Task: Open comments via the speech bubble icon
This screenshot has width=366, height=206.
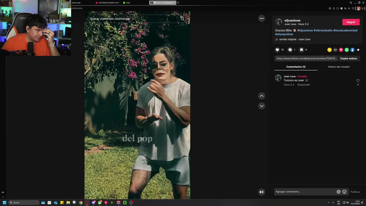Action: [290, 50]
